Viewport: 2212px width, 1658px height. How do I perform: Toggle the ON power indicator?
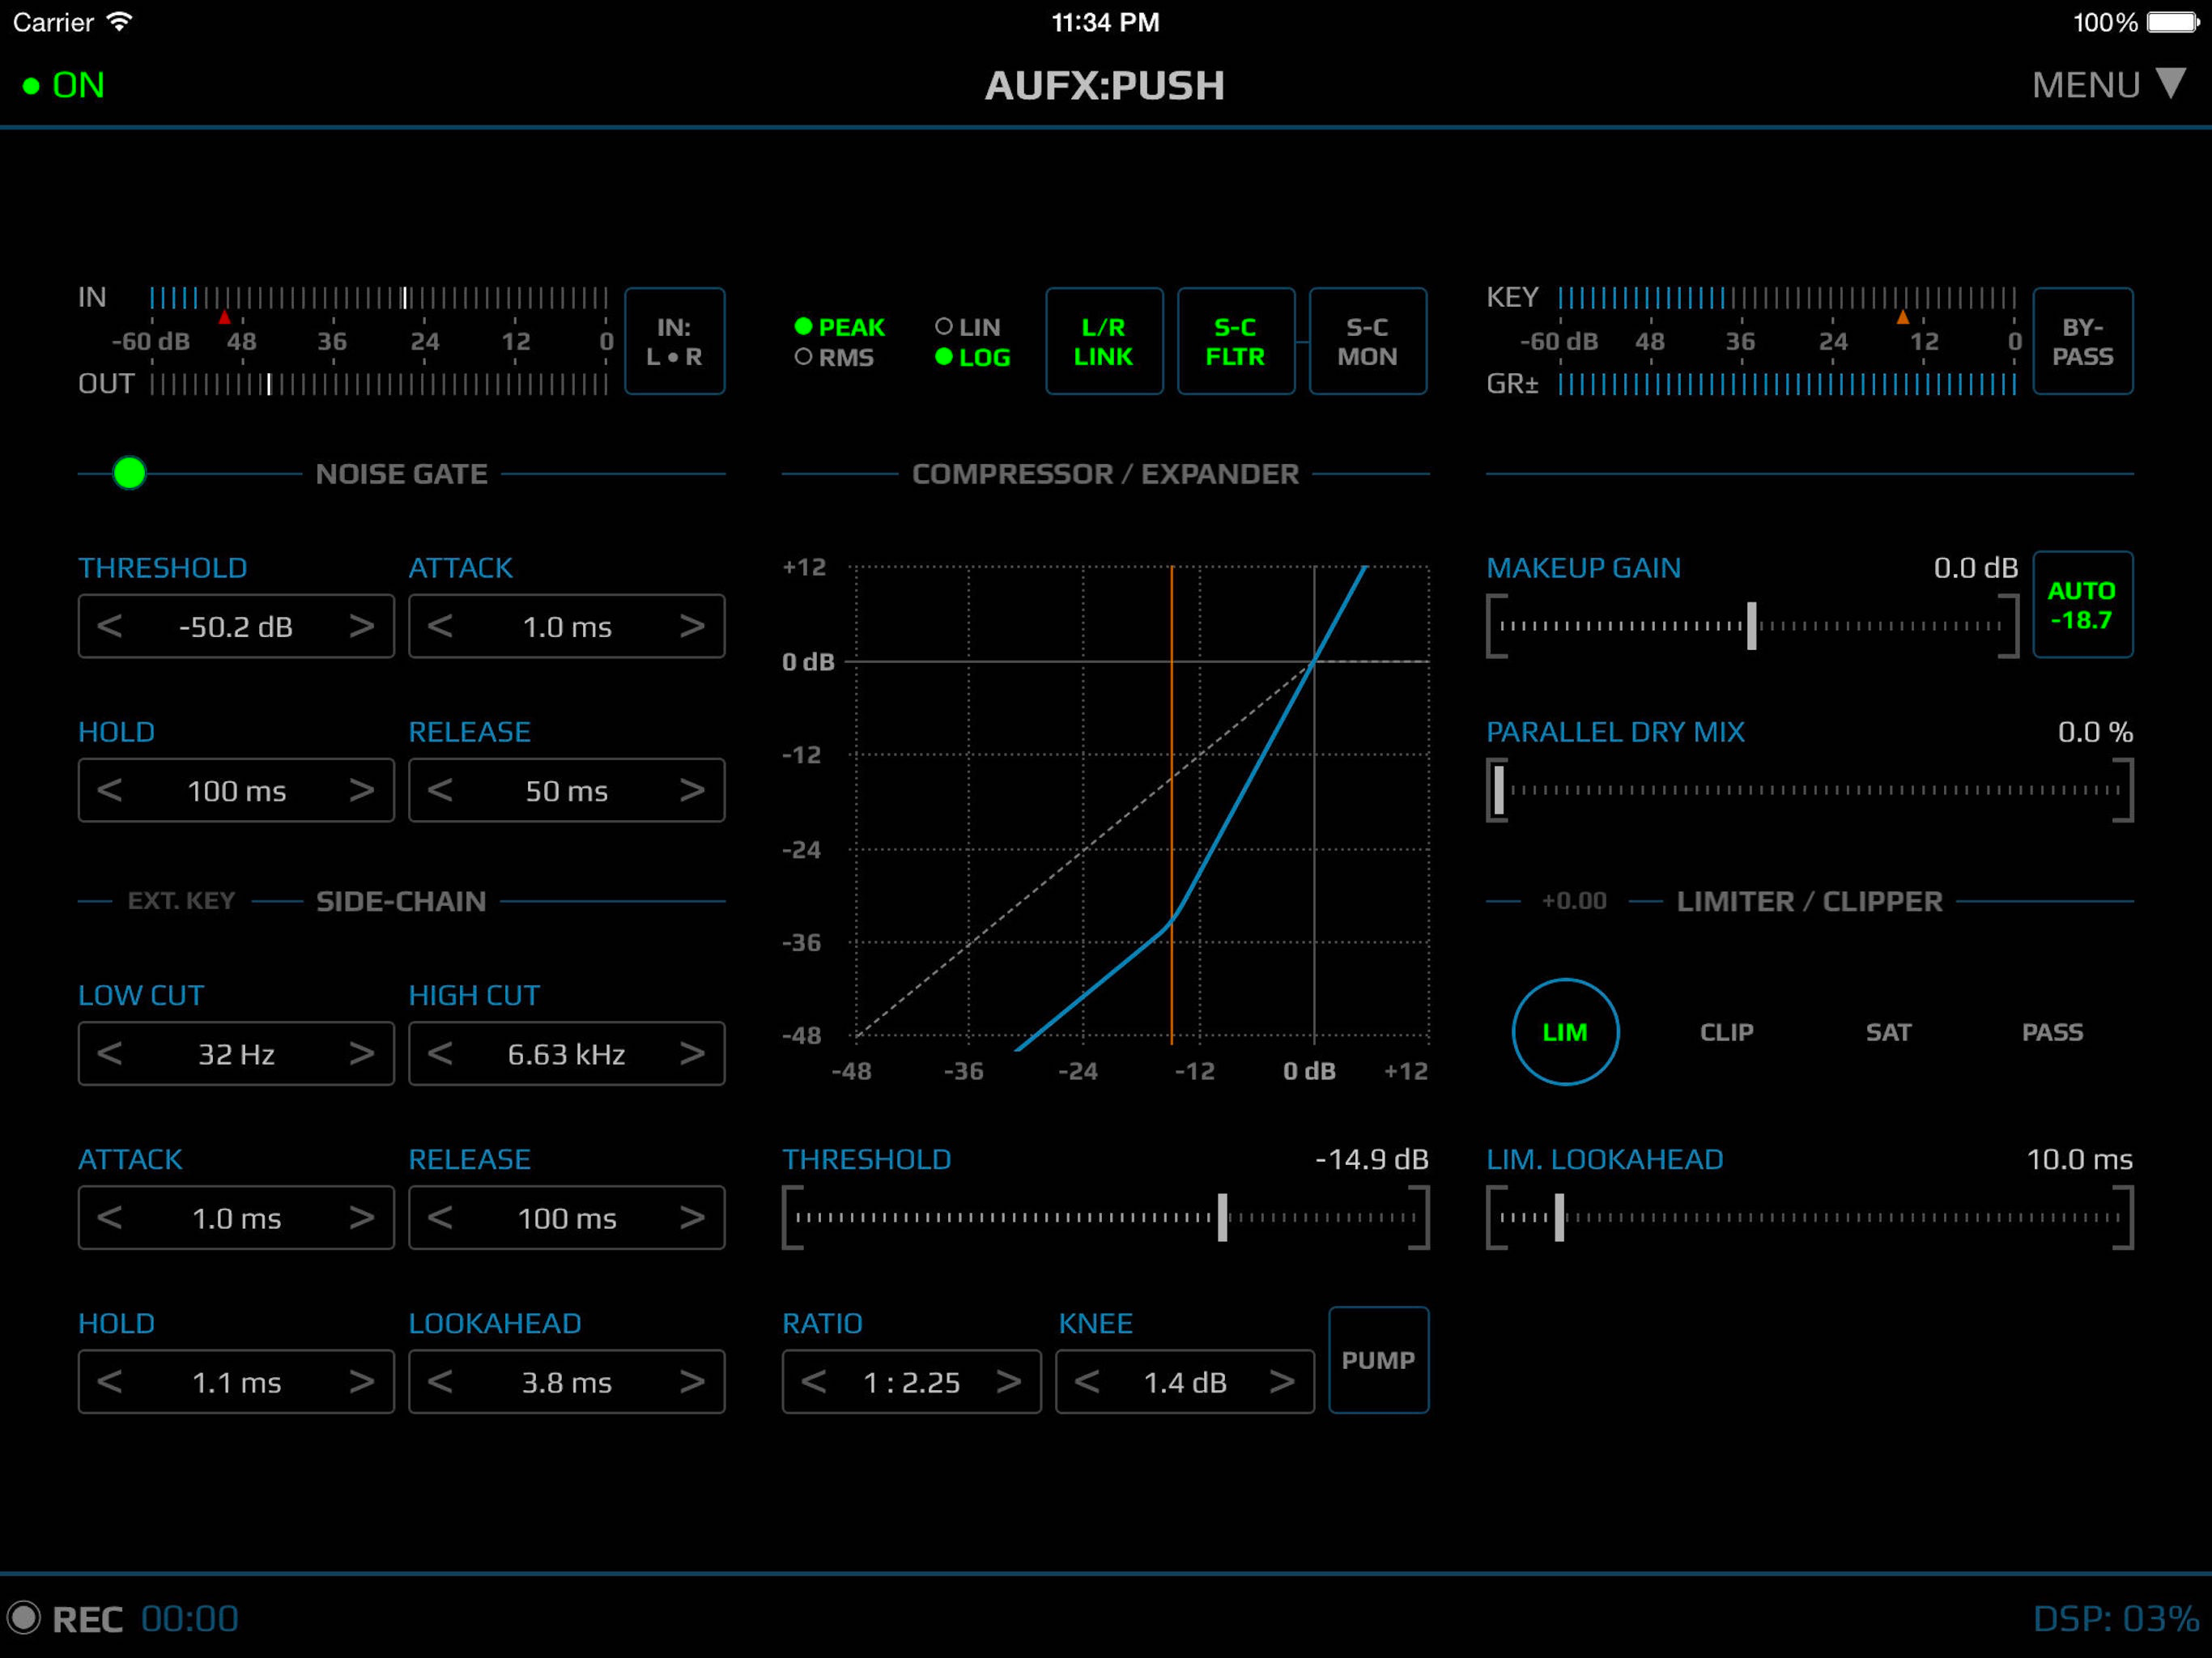click(64, 85)
